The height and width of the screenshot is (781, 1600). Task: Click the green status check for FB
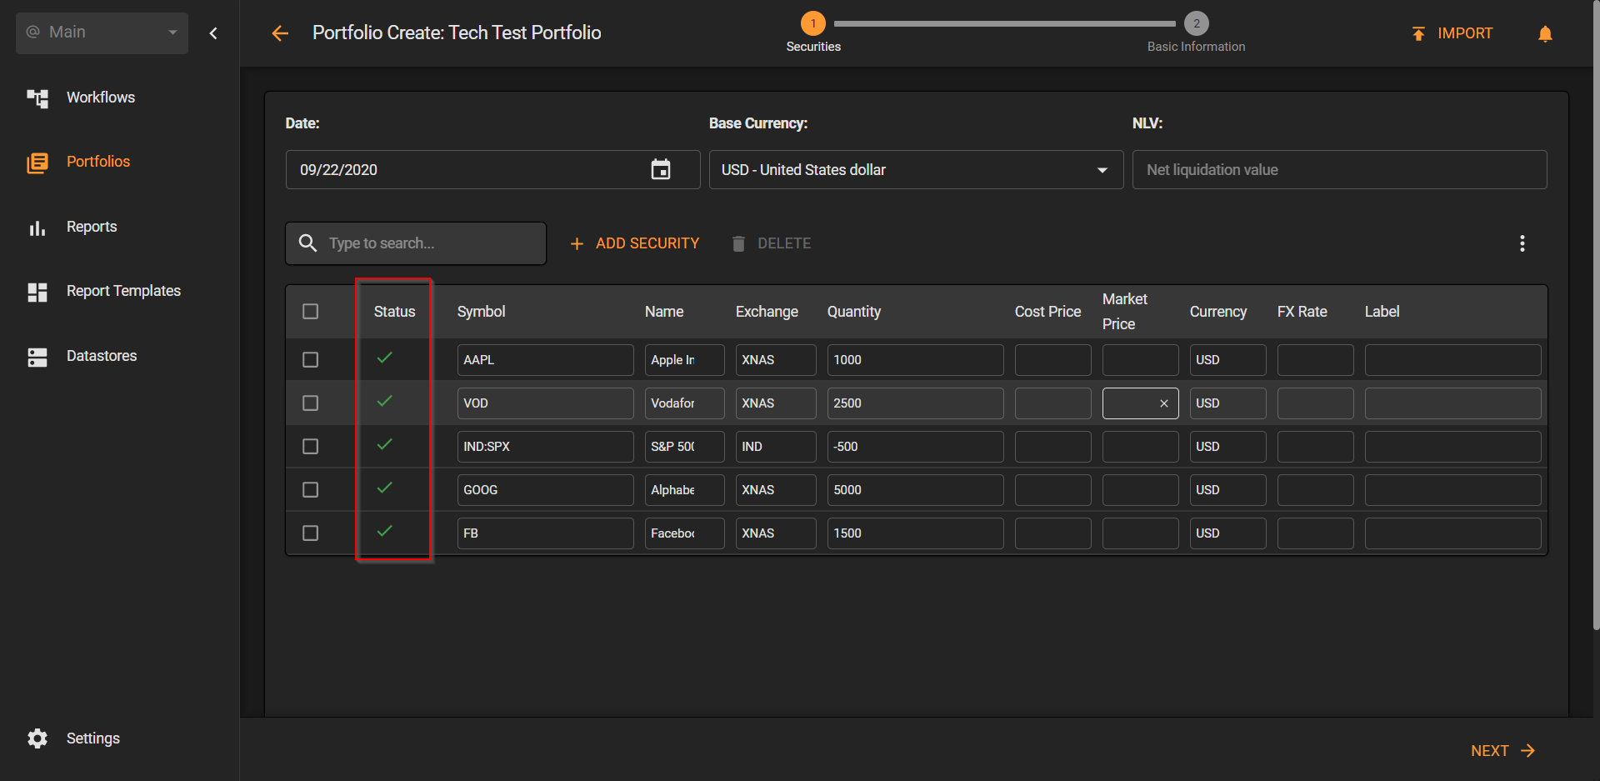click(384, 532)
